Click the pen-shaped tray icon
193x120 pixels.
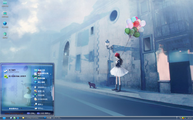[180, 118]
